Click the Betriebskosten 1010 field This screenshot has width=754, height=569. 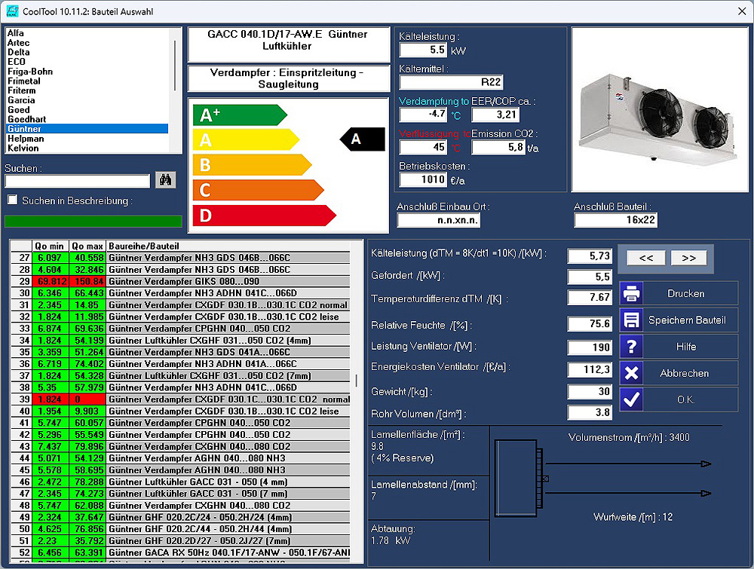pyautogui.click(x=423, y=179)
